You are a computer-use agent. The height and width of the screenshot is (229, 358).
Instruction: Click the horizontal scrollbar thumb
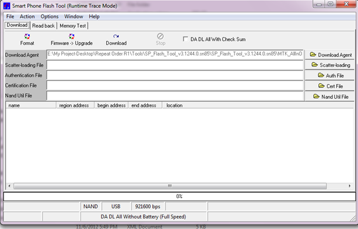point(170,186)
